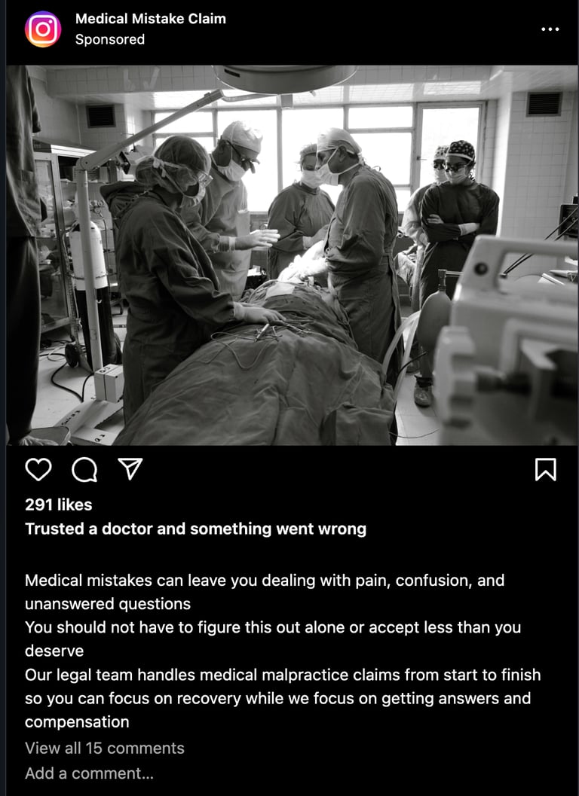579x796 pixels.
Task: Click View all 15 comments
Action: 105,749
